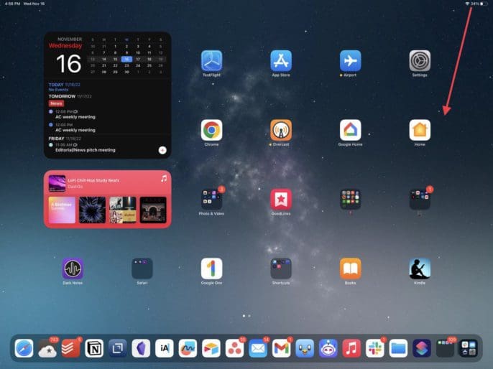Expand the dock folder with 109 badge
493x369 pixels.
point(446,348)
